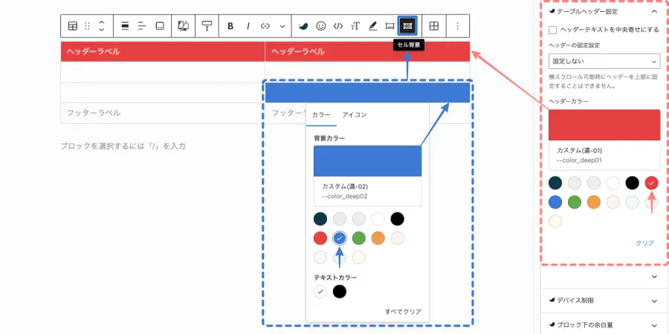669x334 pixels.
Task: Select blue swatch in header color sidebar
Action: tap(555, 202)
